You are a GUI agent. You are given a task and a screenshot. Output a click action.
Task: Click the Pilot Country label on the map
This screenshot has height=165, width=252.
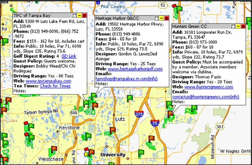[x=113, y=7]
